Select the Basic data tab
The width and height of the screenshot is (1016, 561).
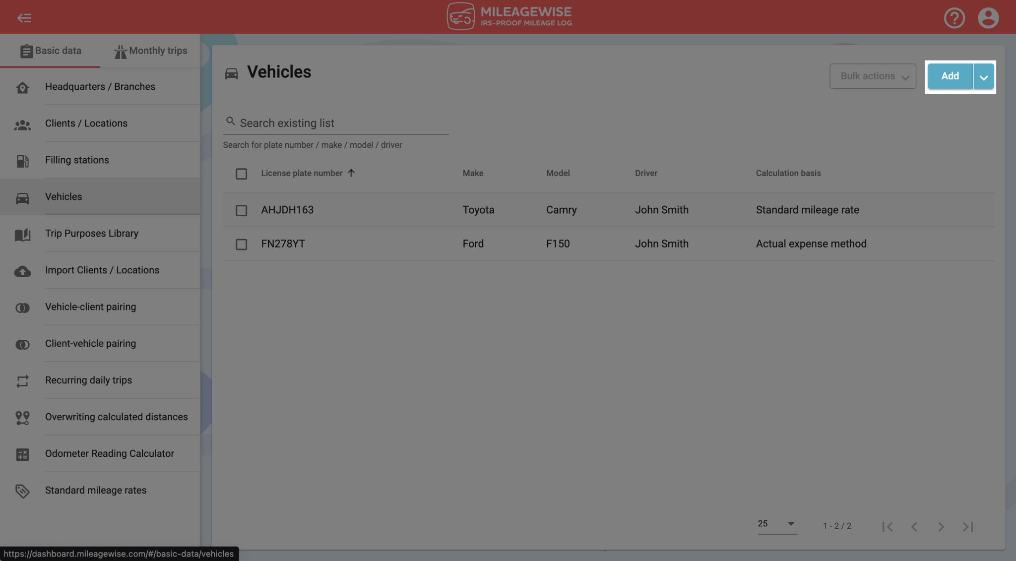pos(51,51)
